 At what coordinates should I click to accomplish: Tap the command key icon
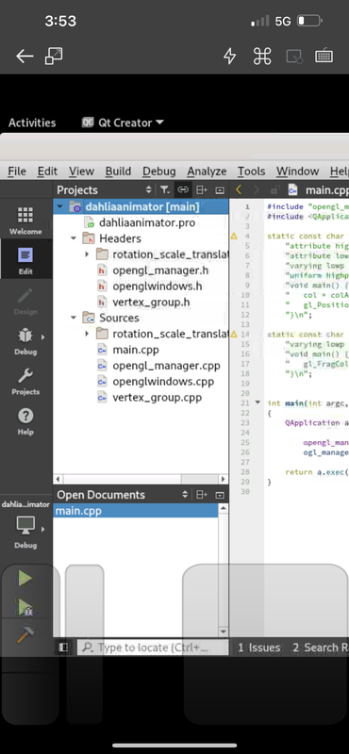pyautogui.click(x=262, y=57)
